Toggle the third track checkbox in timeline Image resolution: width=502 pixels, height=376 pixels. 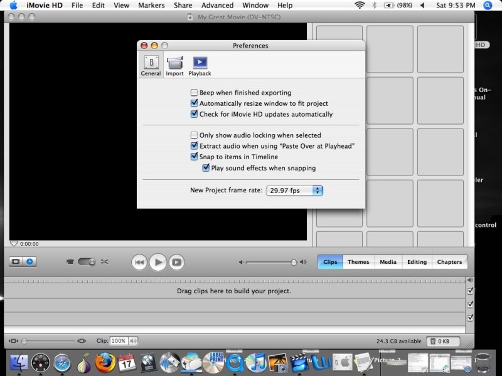(x=470, y=318)
